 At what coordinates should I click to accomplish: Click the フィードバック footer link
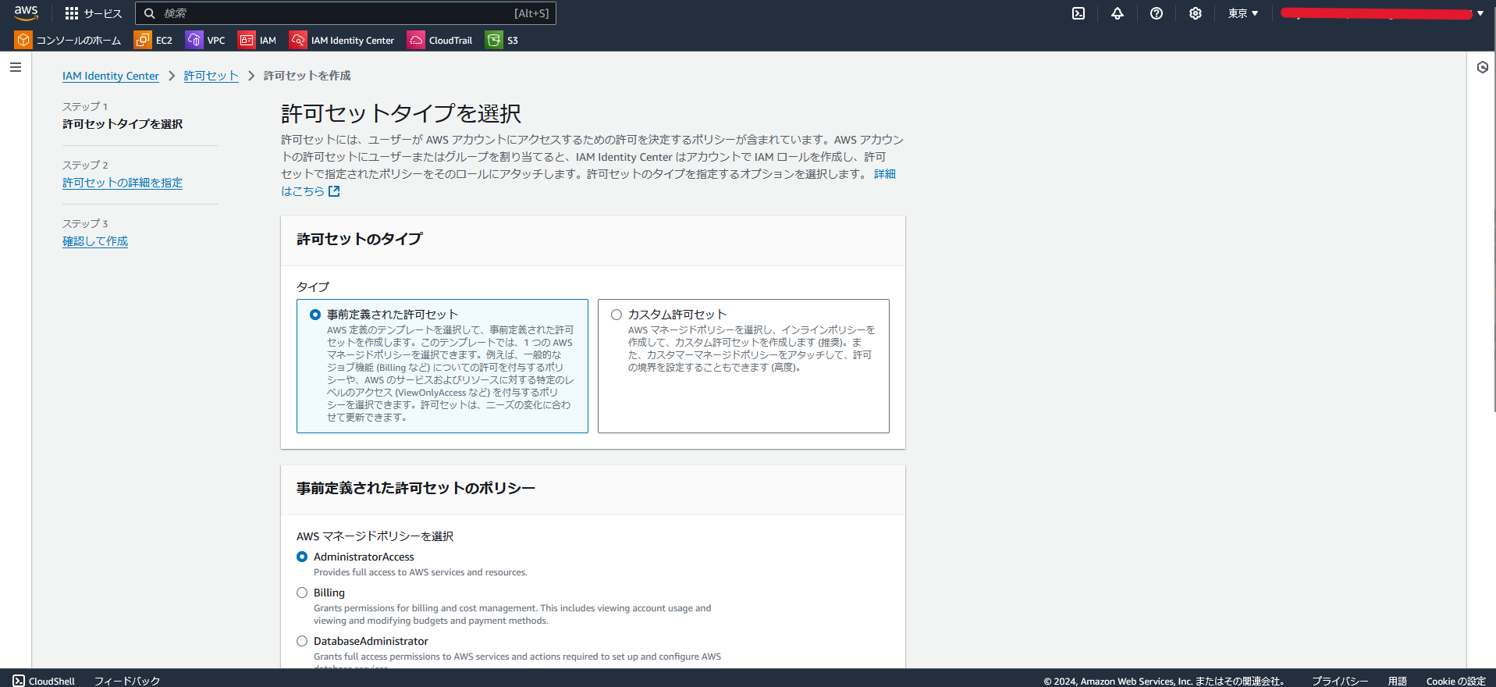(127, 681)
